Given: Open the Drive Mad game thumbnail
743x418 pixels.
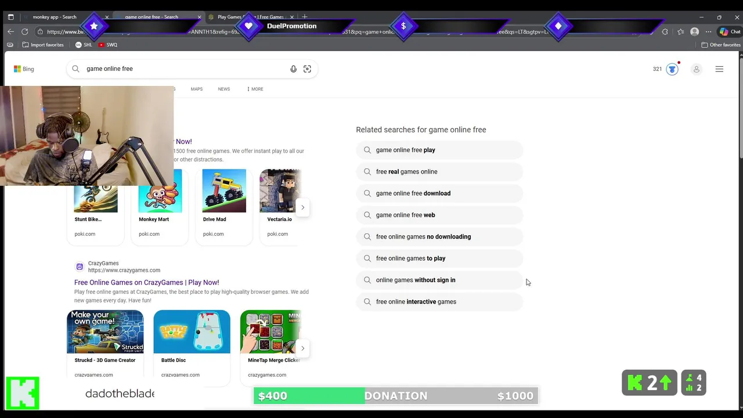Looking at the screenshot, I should (x=224, y=191).
